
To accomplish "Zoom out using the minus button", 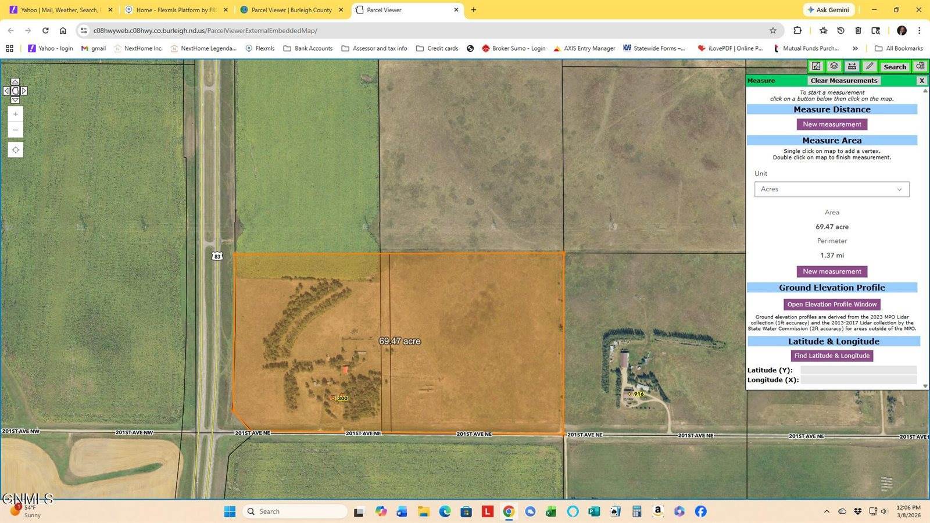I will point(15,130).
